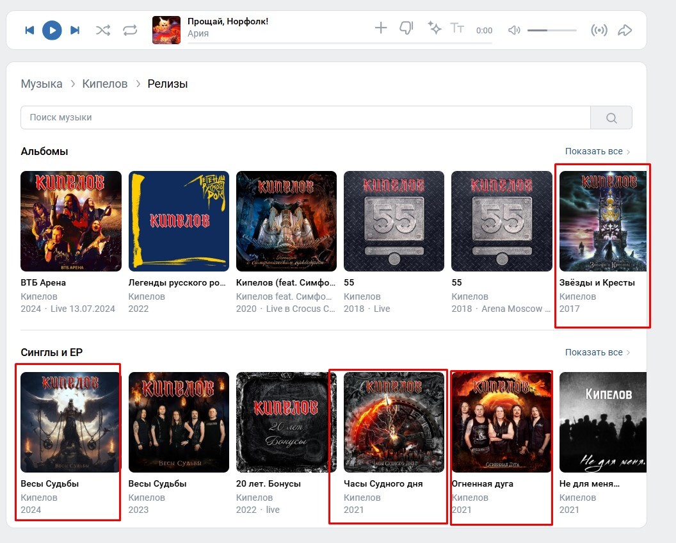
Task: Open Весы Судьбы 2023 single cover
Action: tap(179, 422)
